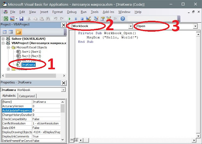The image size is (202, 144).
Task: Open Find with binoculars icon
Action: coord(48,19)
